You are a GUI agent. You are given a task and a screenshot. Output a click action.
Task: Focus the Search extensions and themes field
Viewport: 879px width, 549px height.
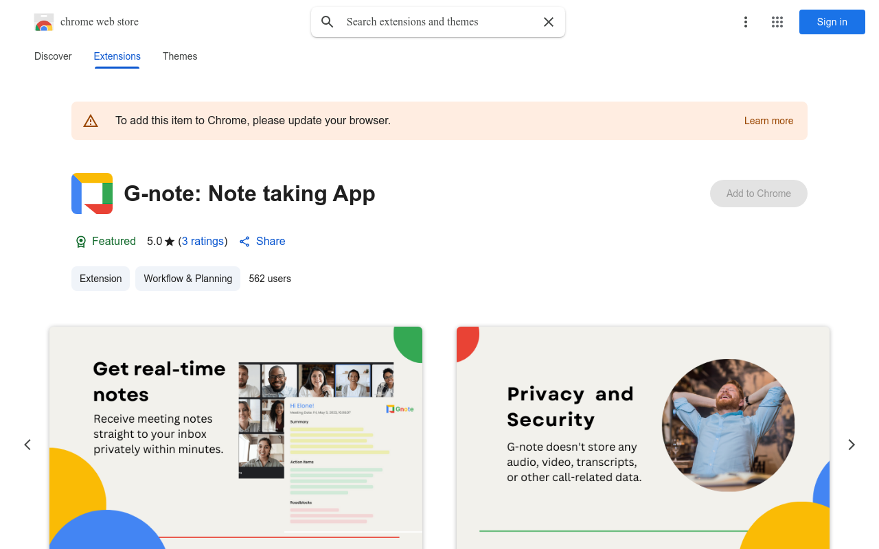(438, 22)
